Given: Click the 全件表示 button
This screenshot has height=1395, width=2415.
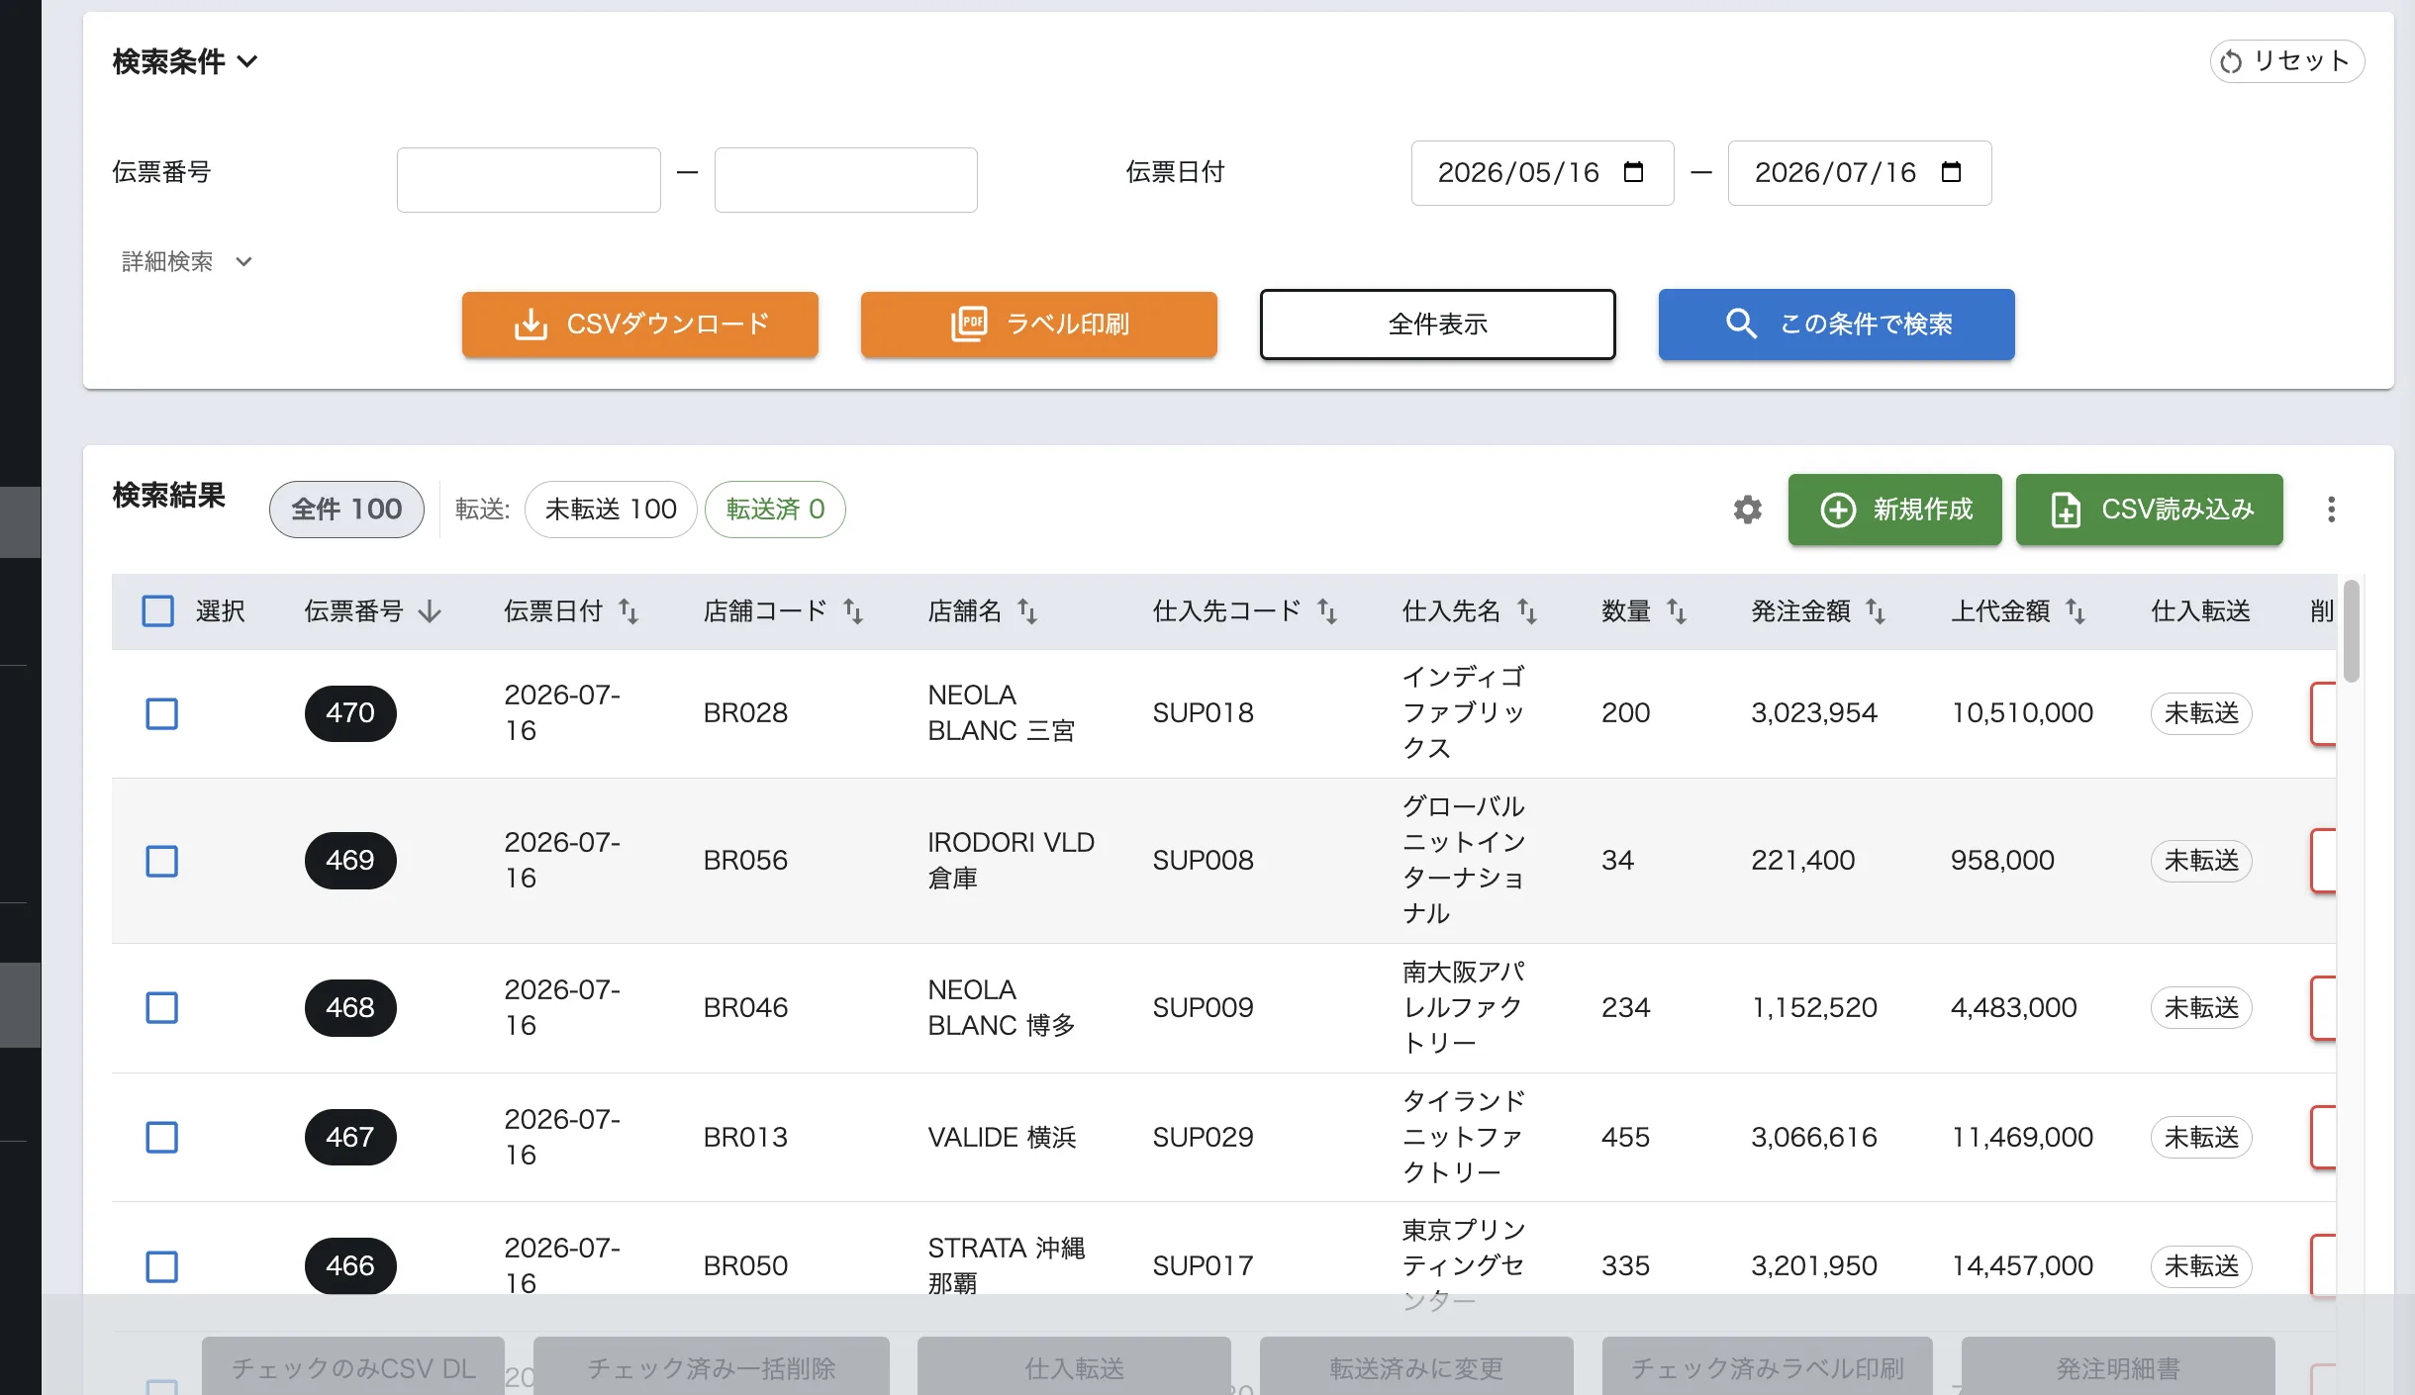Looking at the screenshot, I should [x=1438, y=325].
